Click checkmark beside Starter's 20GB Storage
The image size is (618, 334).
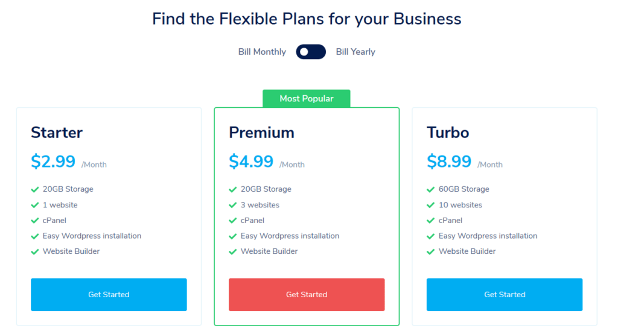tap(35, 189)
